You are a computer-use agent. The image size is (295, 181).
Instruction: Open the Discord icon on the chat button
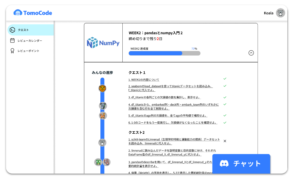(224, 164)
